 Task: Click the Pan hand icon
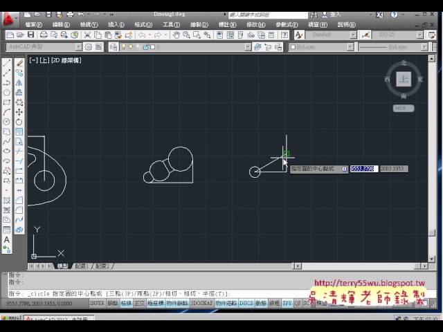tap(177, 35)
